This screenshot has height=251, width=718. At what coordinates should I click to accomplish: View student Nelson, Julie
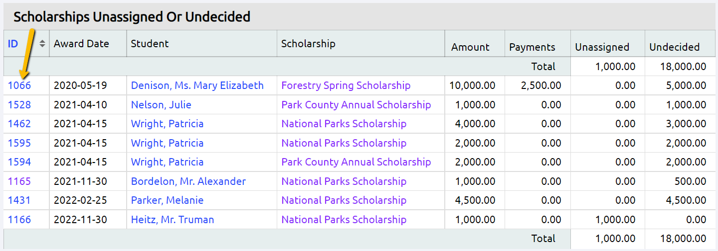coord(161,105)
